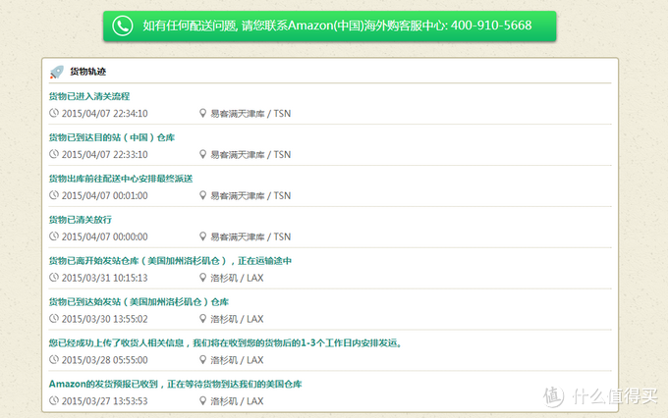The height and width of the screenshot is (418, 668).
Task: Click the 货物轨迹 section heading
Action: (x=87, y=72)
